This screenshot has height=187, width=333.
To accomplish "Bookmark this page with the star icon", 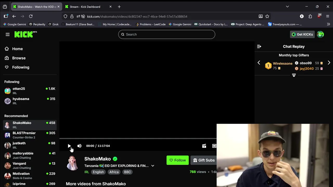I will click(x=267, y=16).
